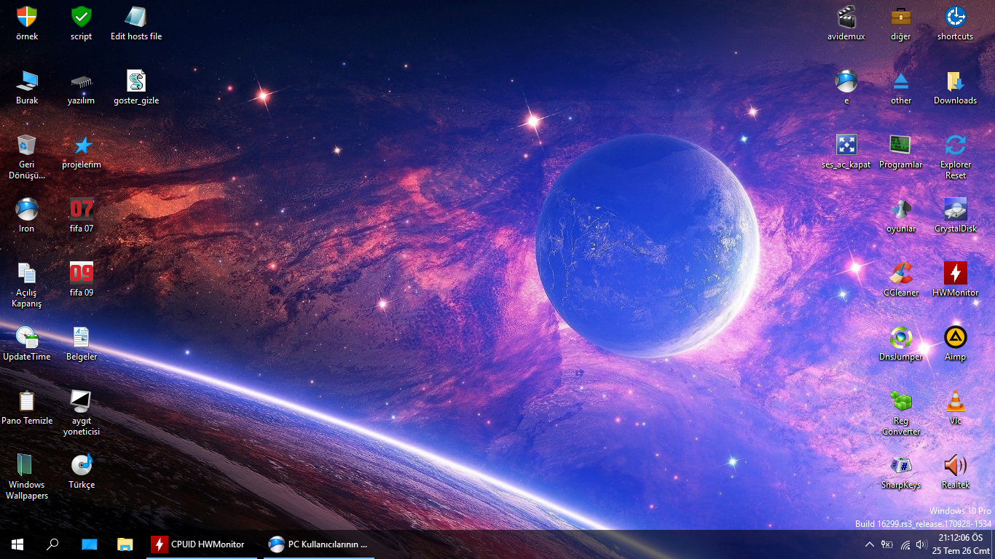Expand hidden system tray icons chevron
This screenshot has width=995, height=559.
870,544
